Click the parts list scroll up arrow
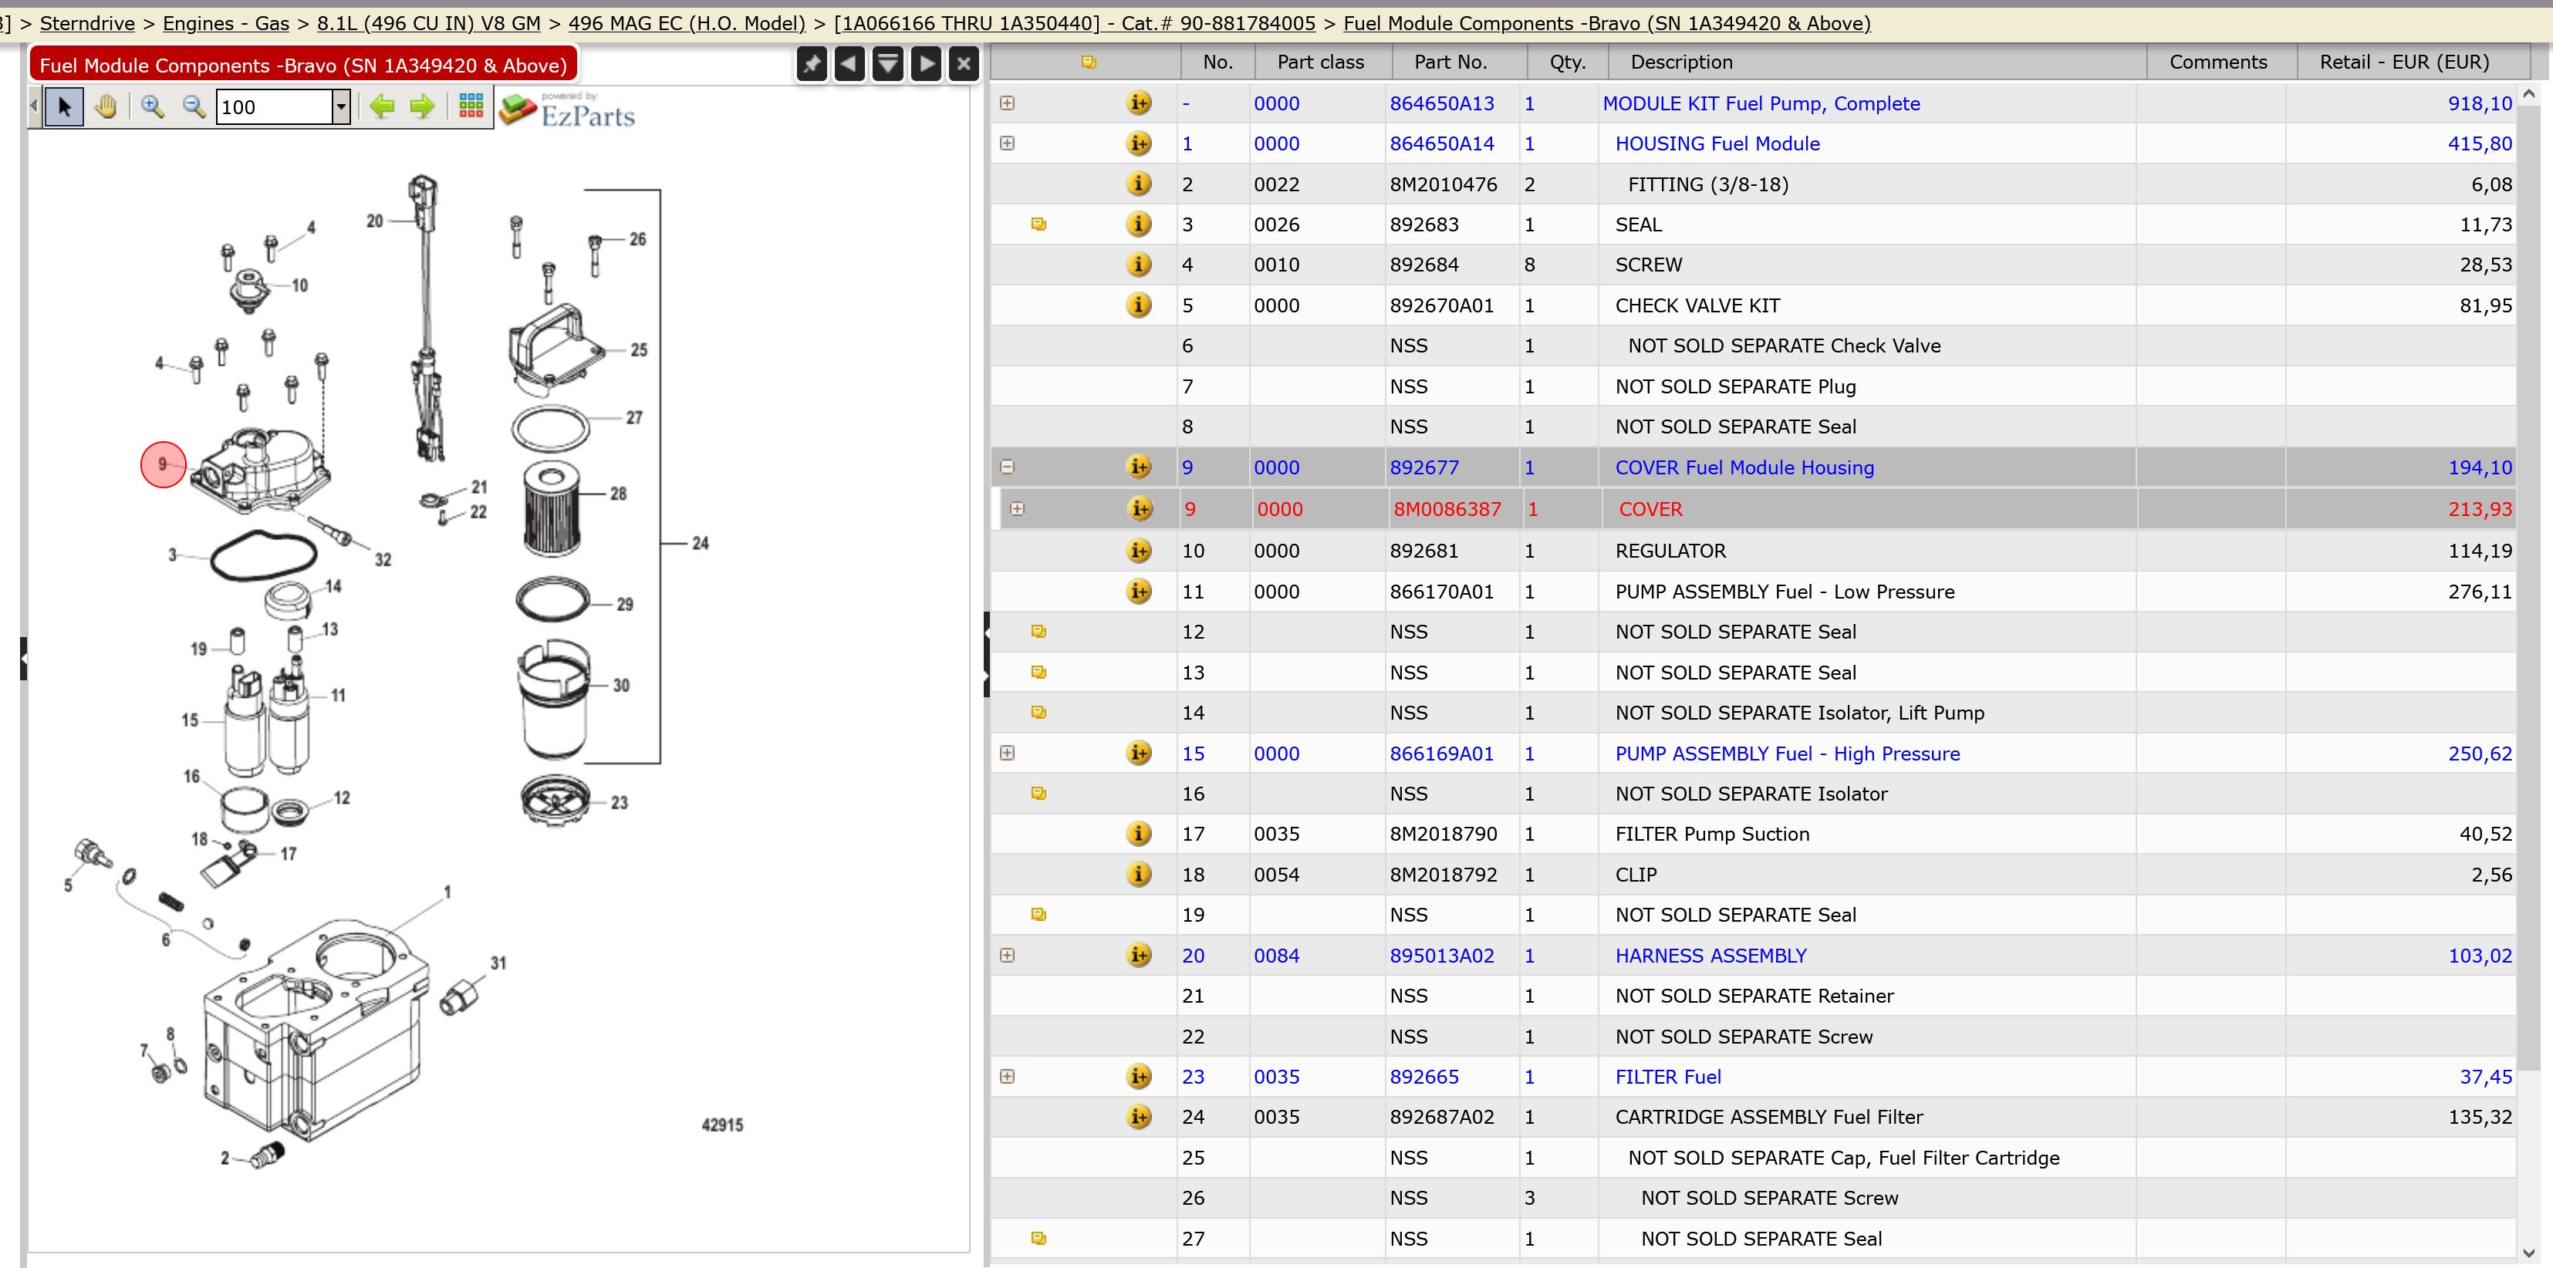Image resolution: width=2553 pixels, height=1268 pixels. pyautogui.click(x=2528, y=94)
